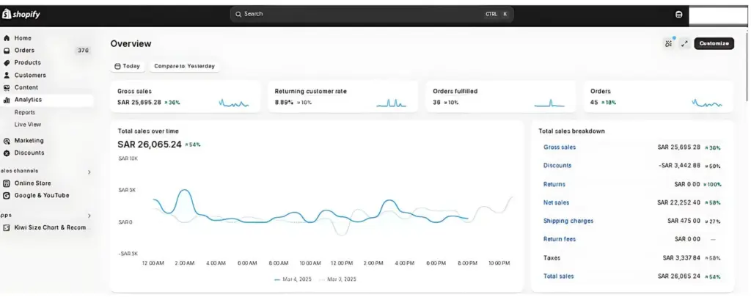Click the Marketing target icon
The image size is (751, 297).
point(7,141)
